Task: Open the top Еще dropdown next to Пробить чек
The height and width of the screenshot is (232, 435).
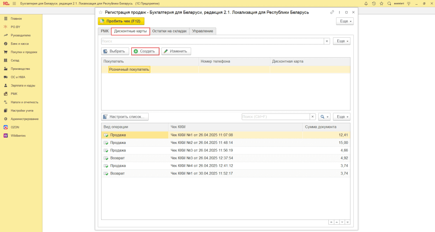Action: point(345,21)
